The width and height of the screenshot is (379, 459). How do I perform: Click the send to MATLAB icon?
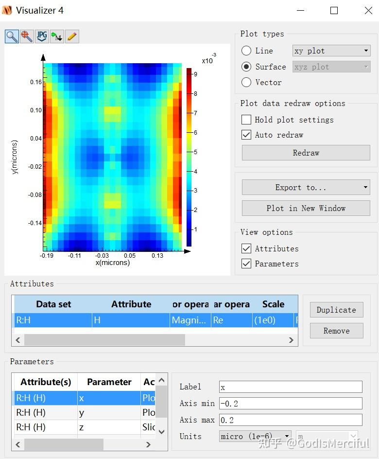pyautogui.click(x=57, y=36)
